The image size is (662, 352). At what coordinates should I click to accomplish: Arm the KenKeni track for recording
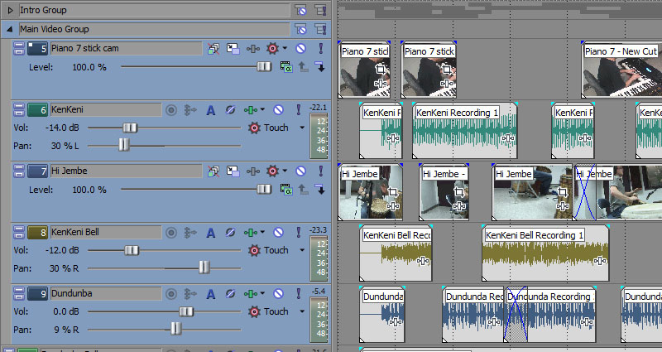[x=171, y=110]
